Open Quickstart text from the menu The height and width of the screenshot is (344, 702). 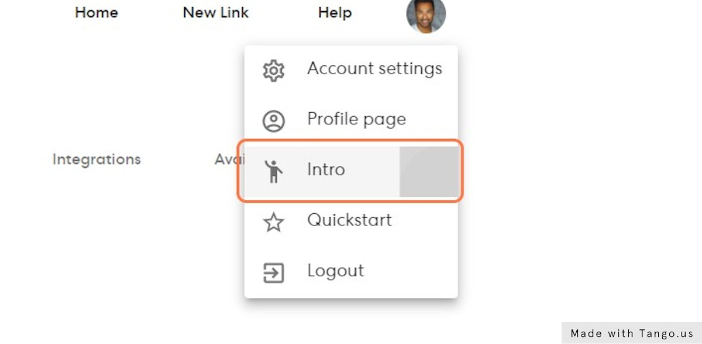349,220
